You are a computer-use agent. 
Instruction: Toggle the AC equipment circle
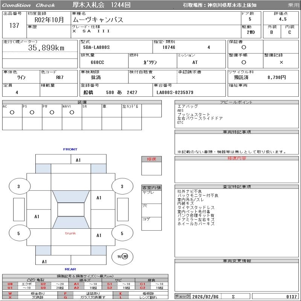[x=12, y=112]
